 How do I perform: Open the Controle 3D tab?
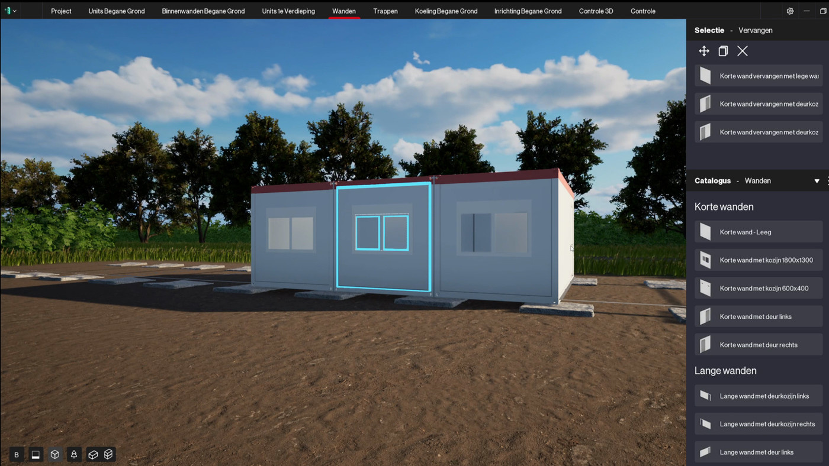[596, 11]
